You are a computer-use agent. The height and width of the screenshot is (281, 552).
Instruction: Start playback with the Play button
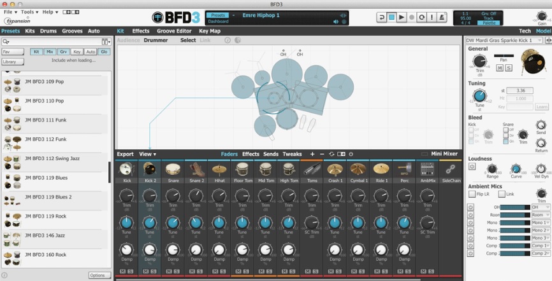(402, 17)
